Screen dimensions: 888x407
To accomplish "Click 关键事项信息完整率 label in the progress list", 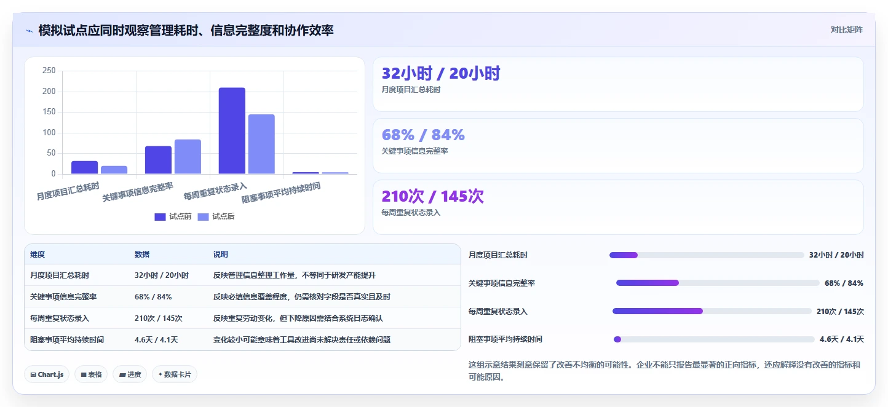I will pos(502,283).
